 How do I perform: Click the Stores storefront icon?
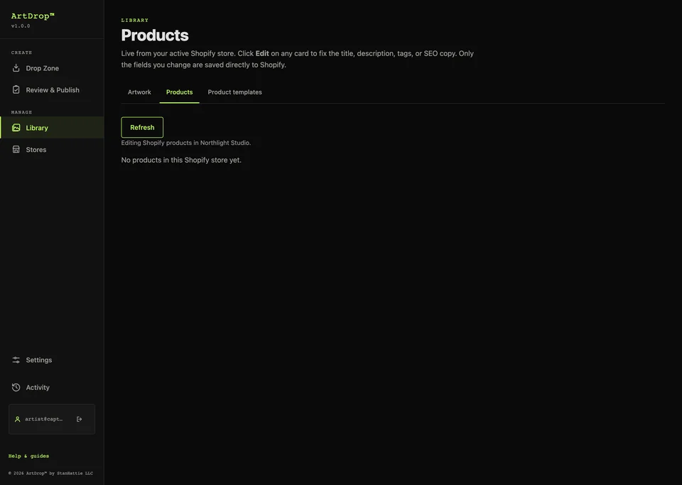click(16, 149)
